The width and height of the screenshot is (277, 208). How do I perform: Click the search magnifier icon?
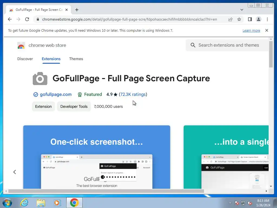tap(193, 45)
